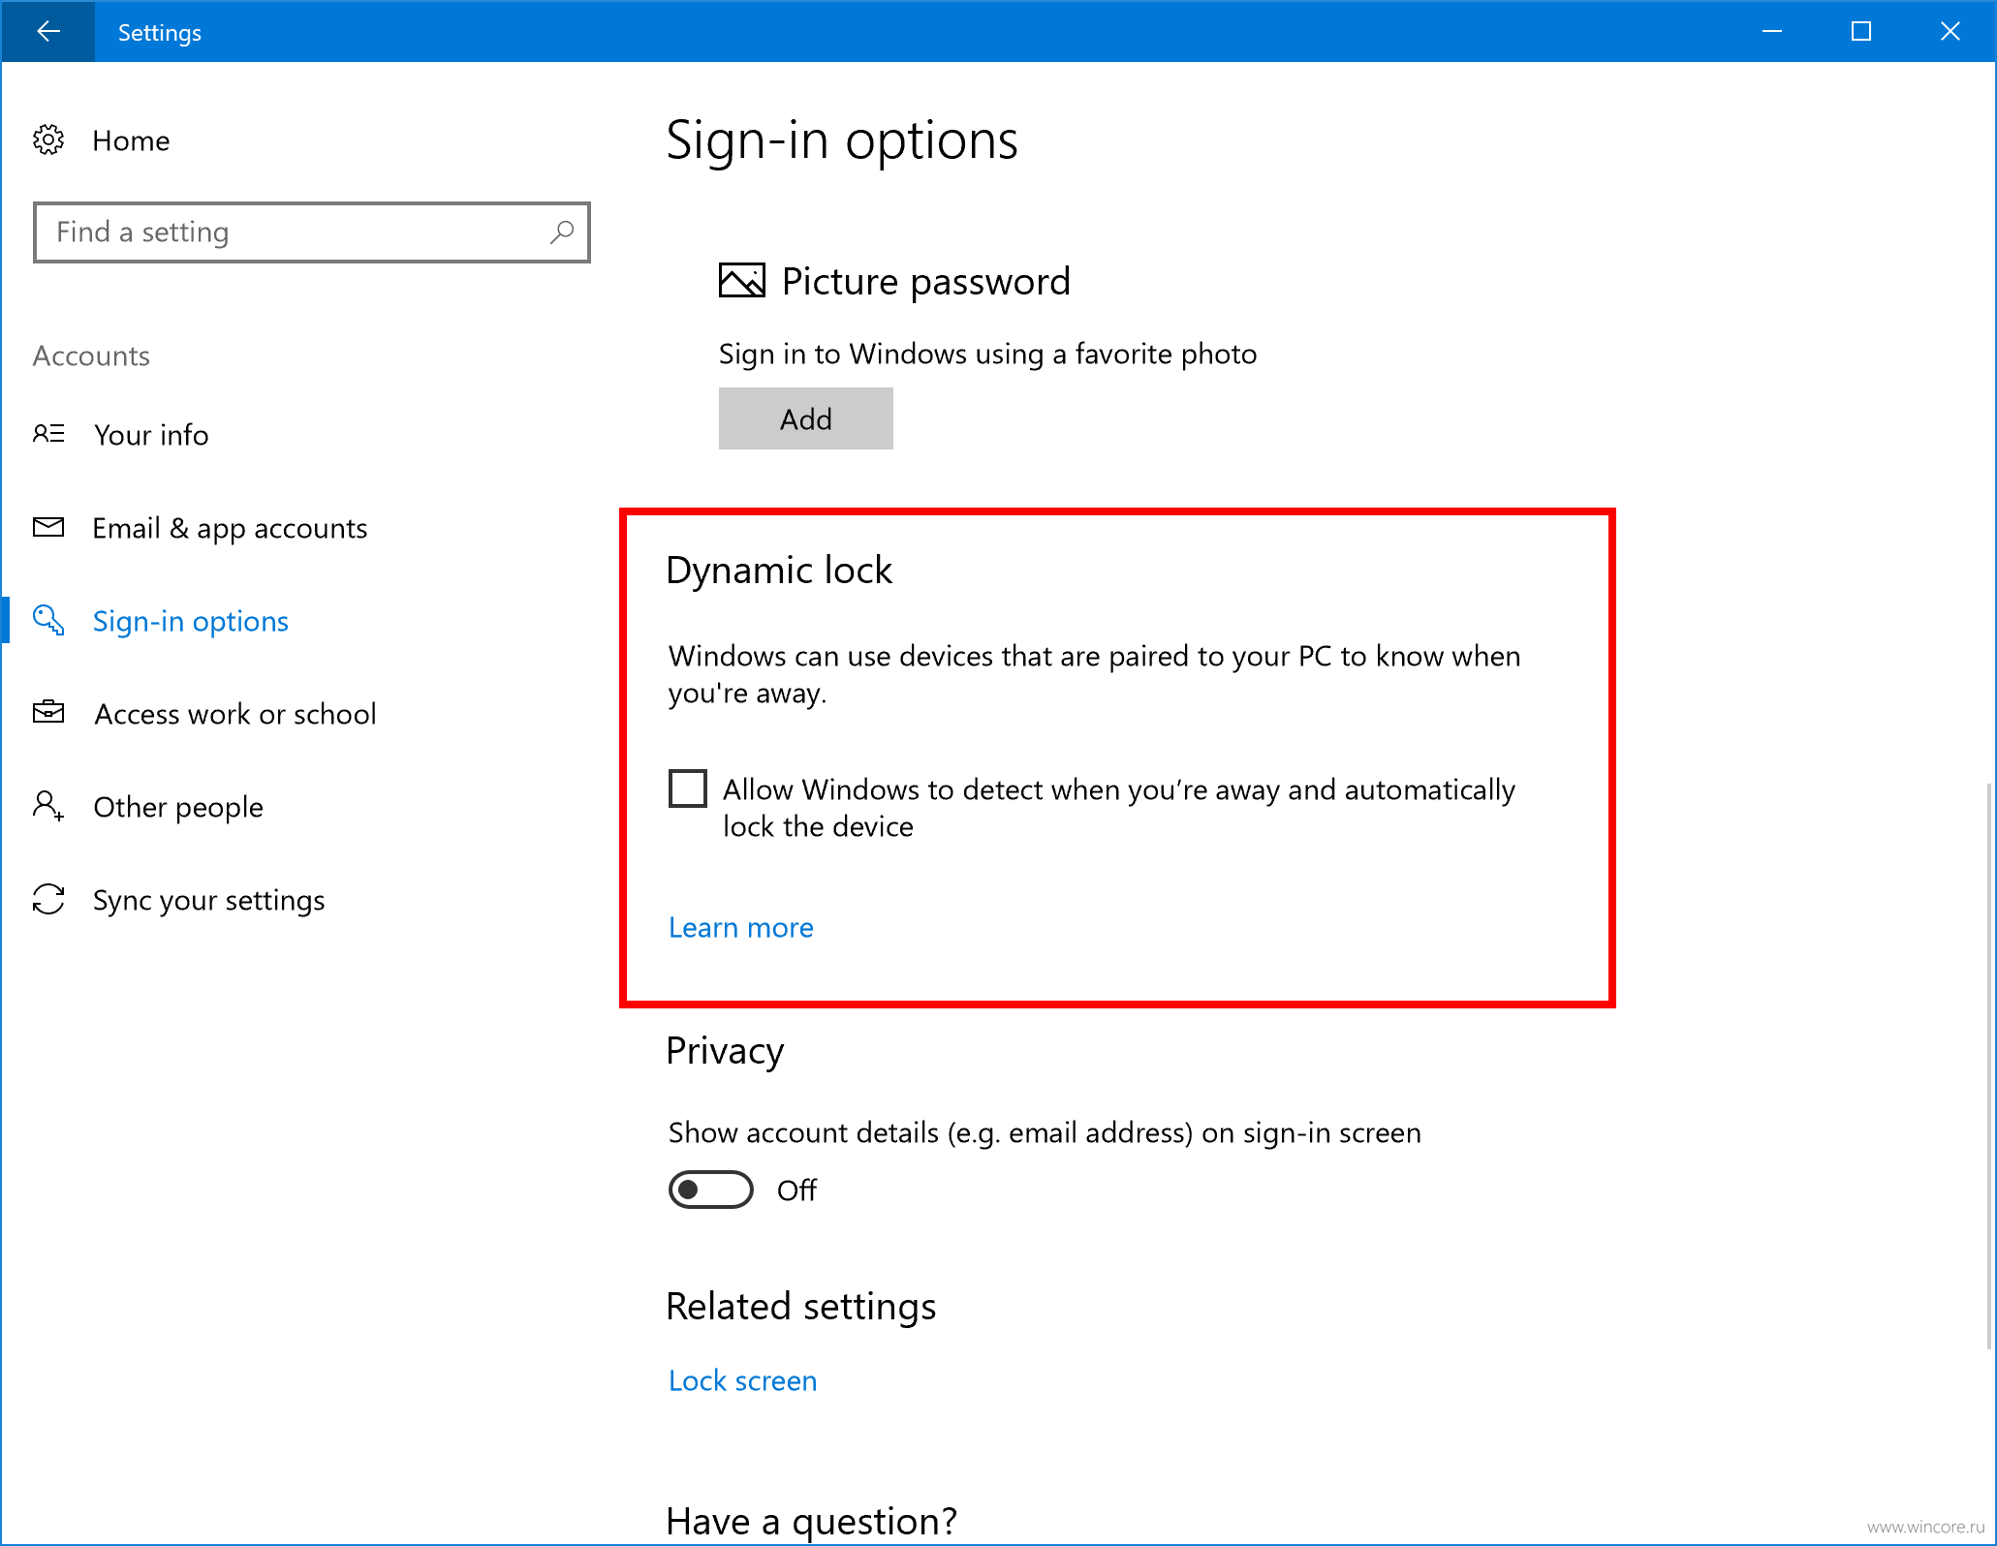
Task: Click the back arrow in title bar
Action: pyautogui.click(x=47, y=32)
